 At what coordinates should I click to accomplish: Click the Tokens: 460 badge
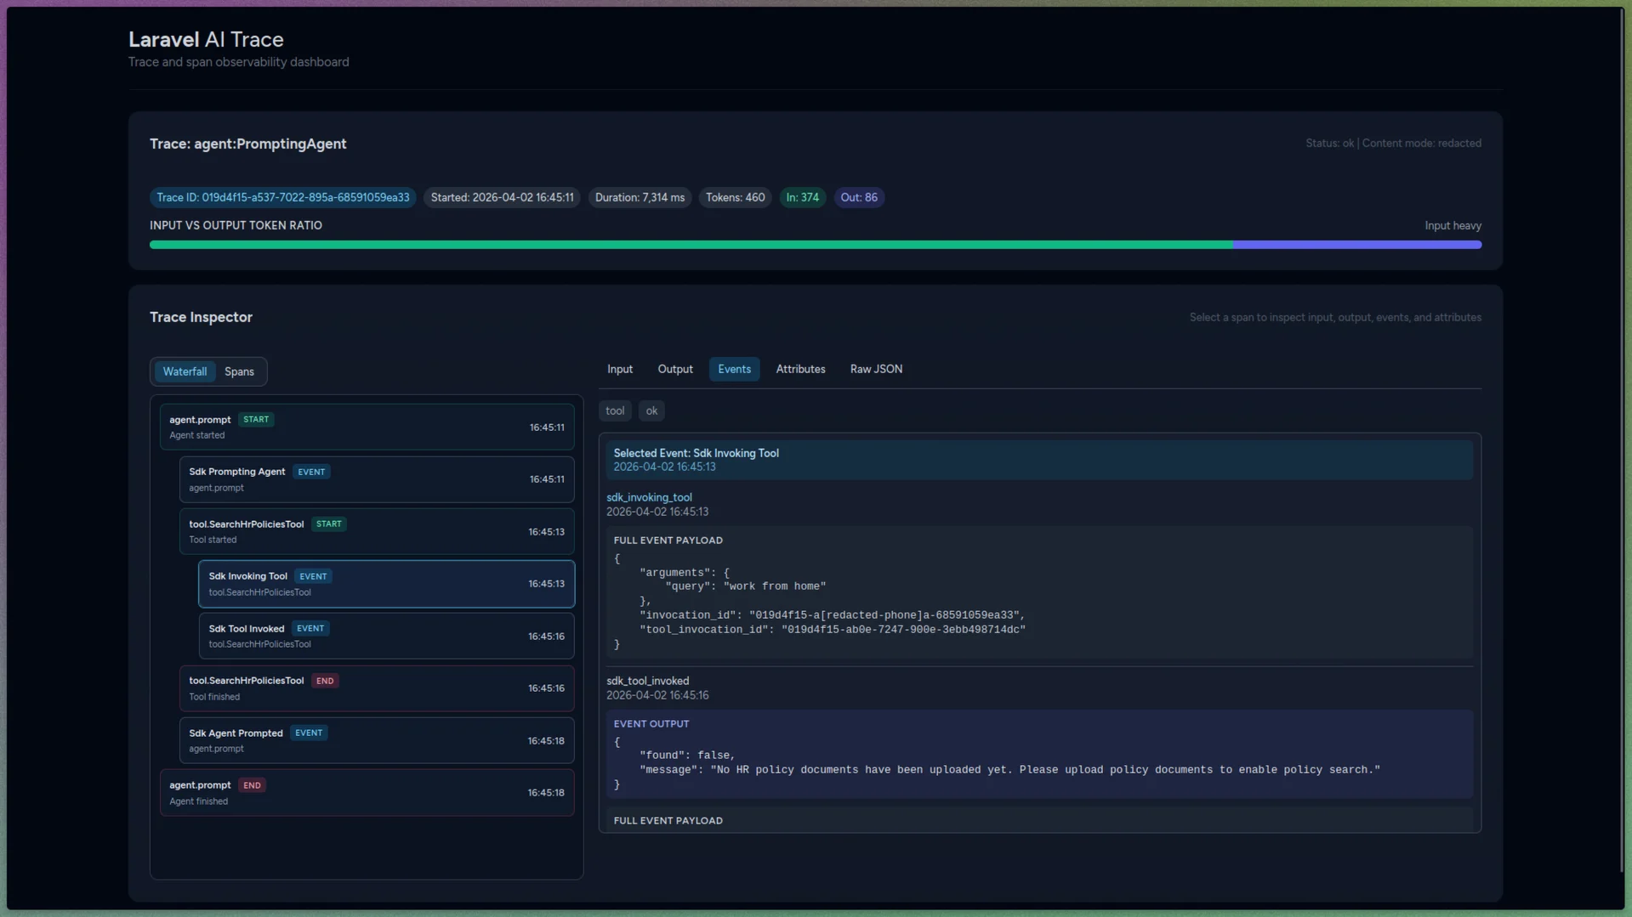pos(735,197)
